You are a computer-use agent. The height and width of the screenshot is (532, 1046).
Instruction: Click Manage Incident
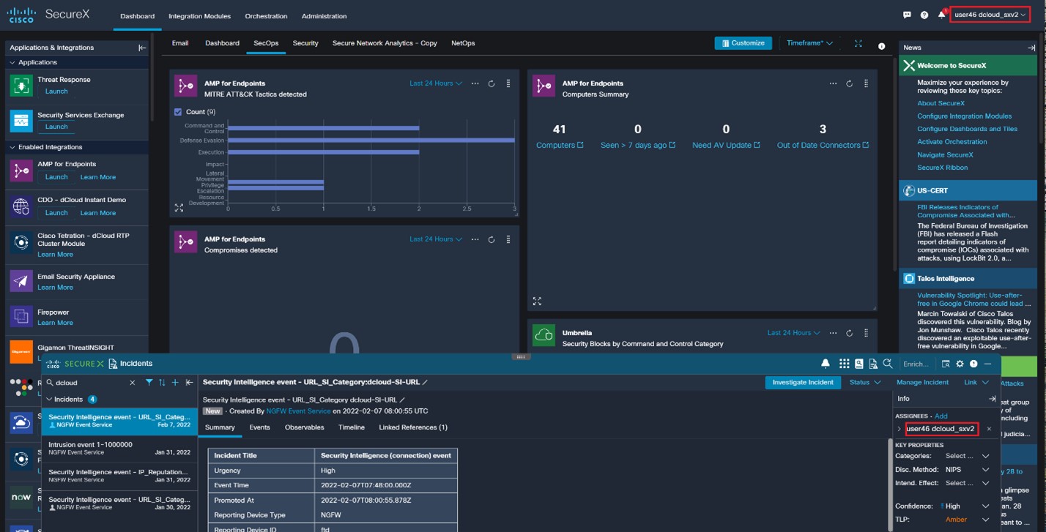[922, 382]
